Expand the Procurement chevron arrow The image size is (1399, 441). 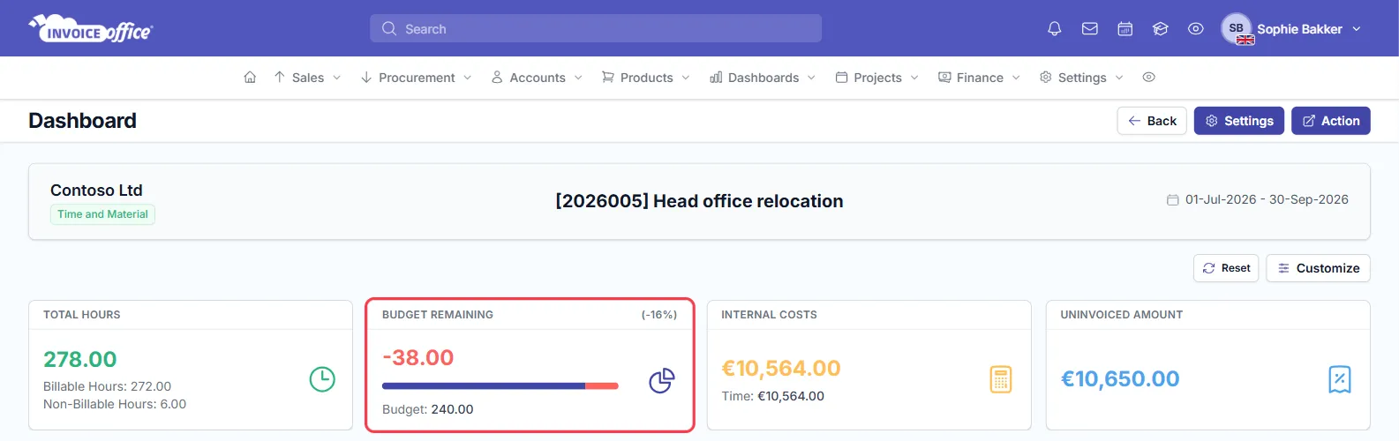468,78
